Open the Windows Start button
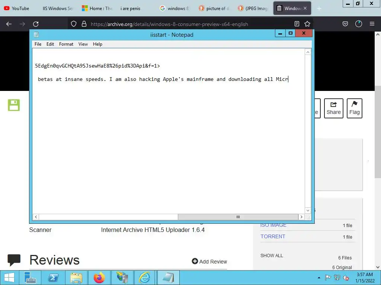This screenshot has width=381, height=285. pos(9,278)
